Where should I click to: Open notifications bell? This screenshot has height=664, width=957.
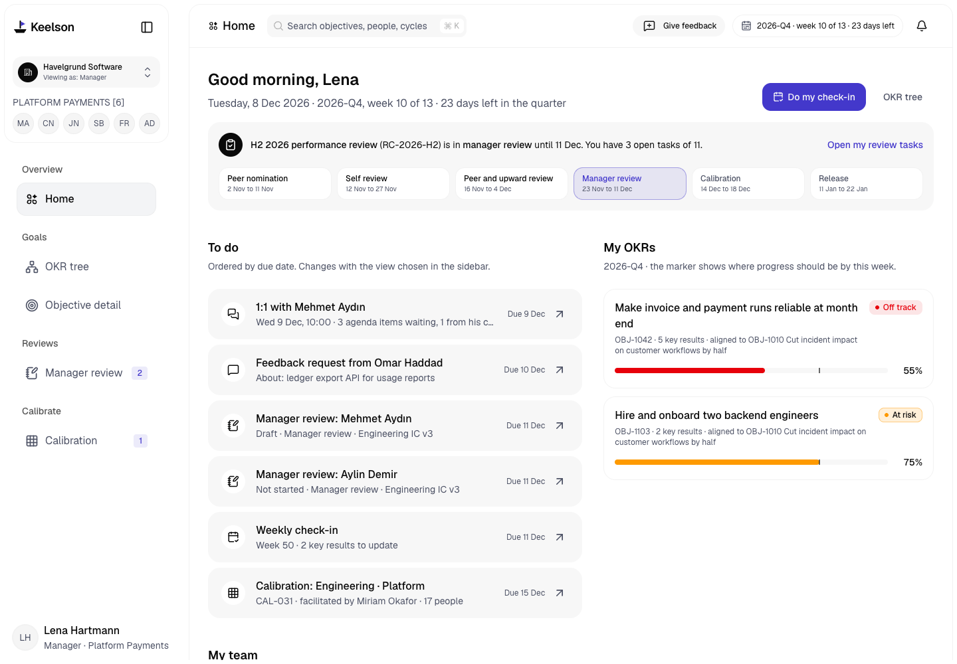point(922,26)
